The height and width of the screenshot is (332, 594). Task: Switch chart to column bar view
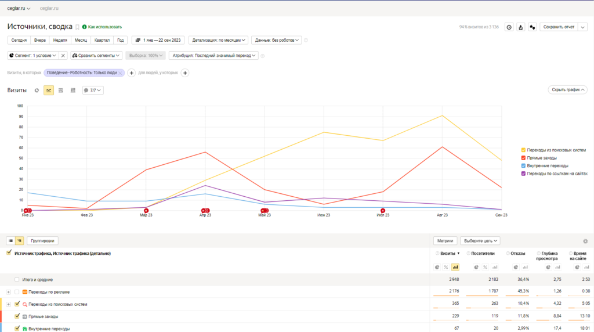tap(73, 90)
